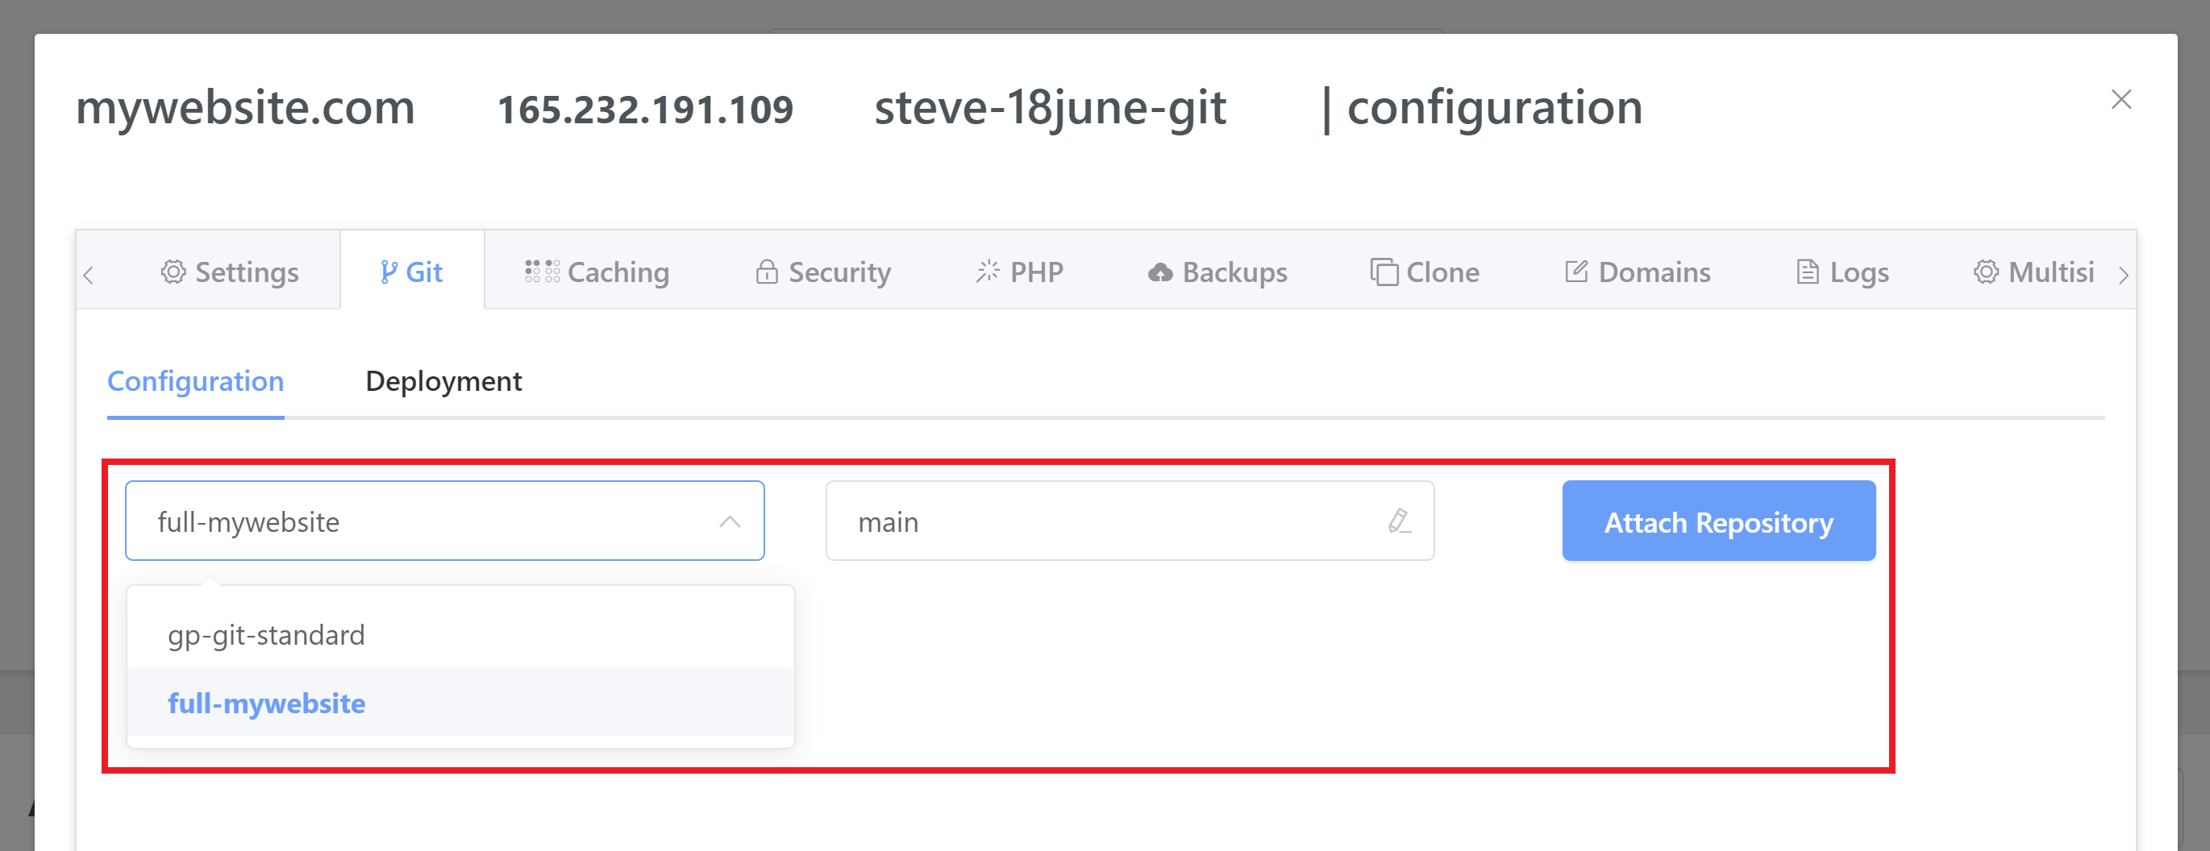Open the Configuration sub-tab
Image resolution: width=2210 pixels, height=851 pixels.
[196, 381]
